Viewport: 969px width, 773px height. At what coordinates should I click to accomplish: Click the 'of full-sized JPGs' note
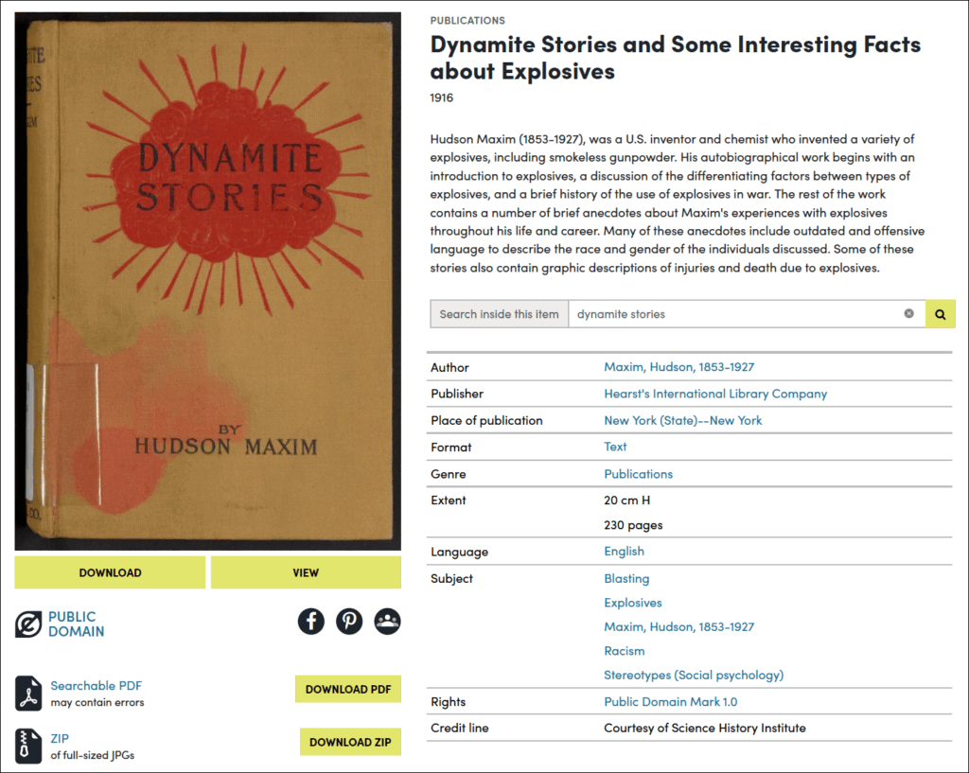(x=92, y=755)
